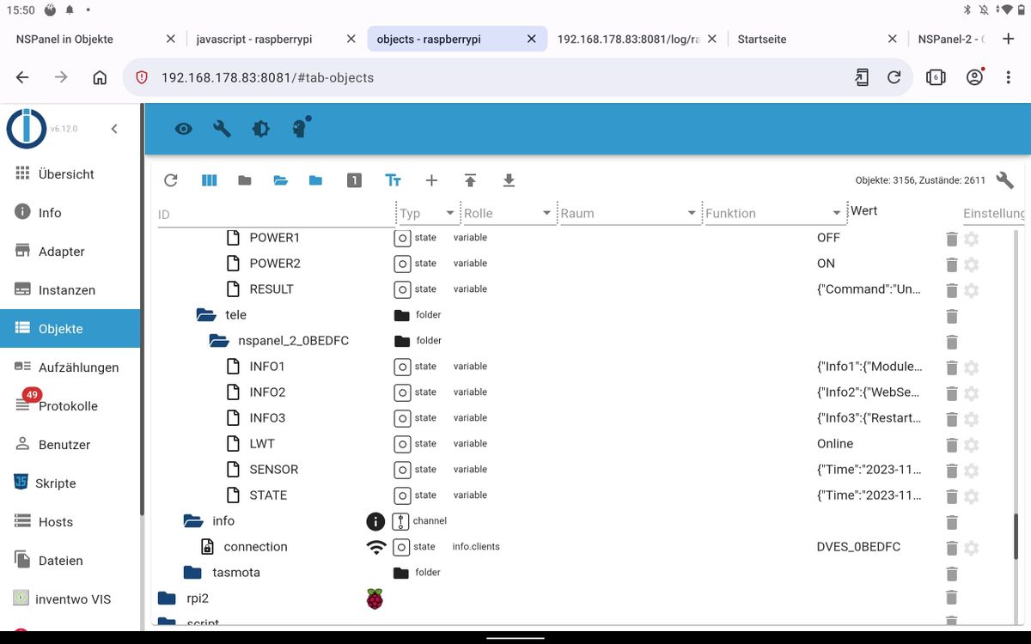Delete the POWER1 object with trash icon

pyautogui.click(x=951, y=239)
